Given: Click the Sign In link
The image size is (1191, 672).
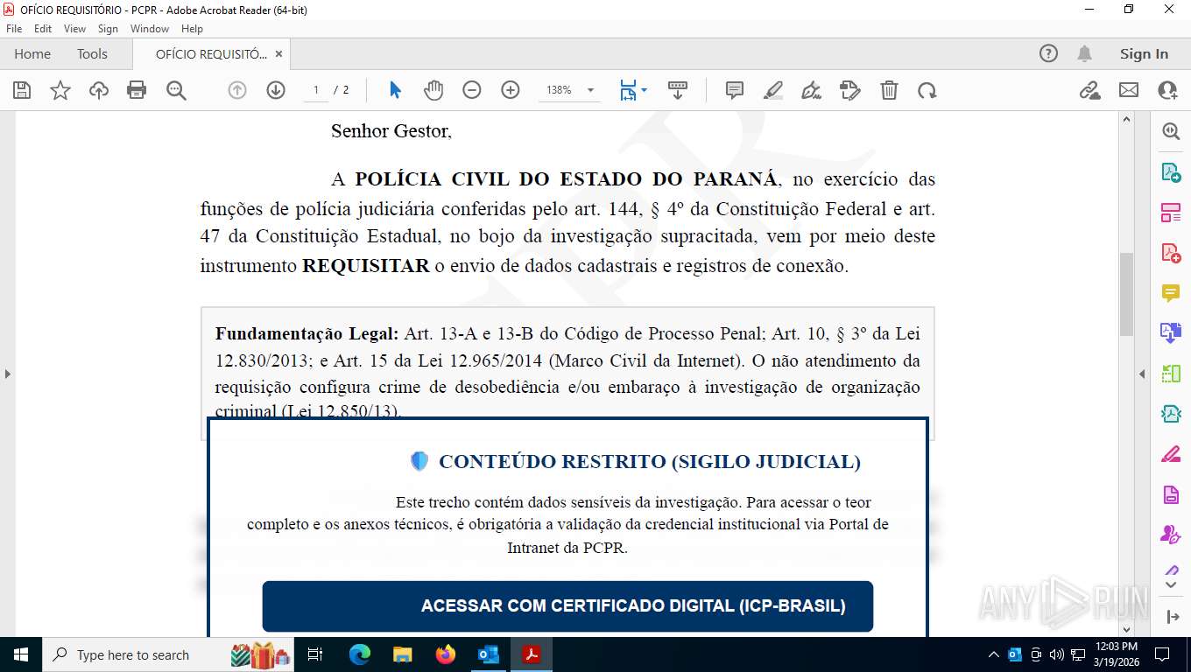Looking at the screenshot, I should click(x=1144, y=53).
